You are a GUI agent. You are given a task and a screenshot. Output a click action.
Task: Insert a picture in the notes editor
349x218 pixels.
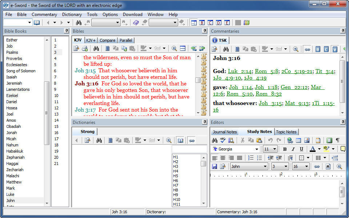pyautogui.click(x=306, y=140)
